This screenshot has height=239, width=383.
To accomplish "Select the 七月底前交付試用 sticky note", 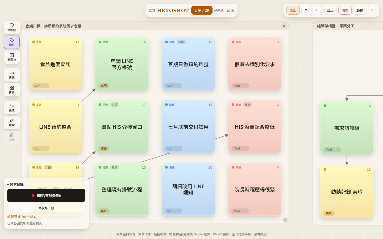I will (188, 126).
